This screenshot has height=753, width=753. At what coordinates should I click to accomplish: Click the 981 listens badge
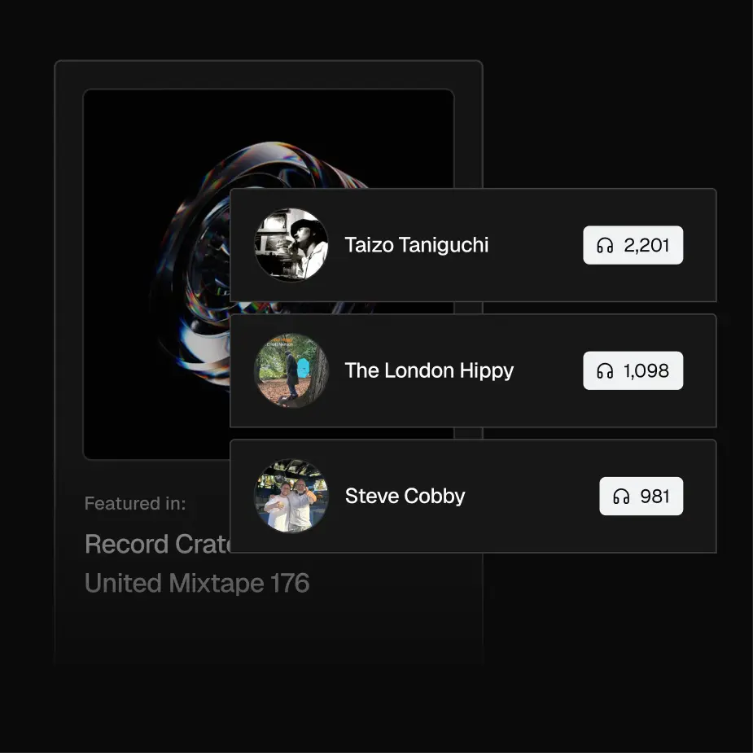pyautogui.click(x=641, y=496)
